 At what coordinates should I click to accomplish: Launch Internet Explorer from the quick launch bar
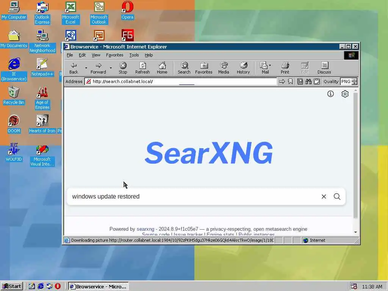point(41,286)
